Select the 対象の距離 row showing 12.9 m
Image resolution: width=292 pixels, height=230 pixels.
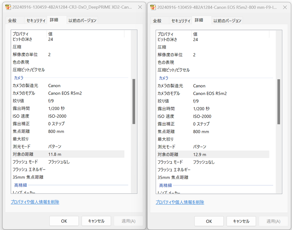(x=212, y=154)
